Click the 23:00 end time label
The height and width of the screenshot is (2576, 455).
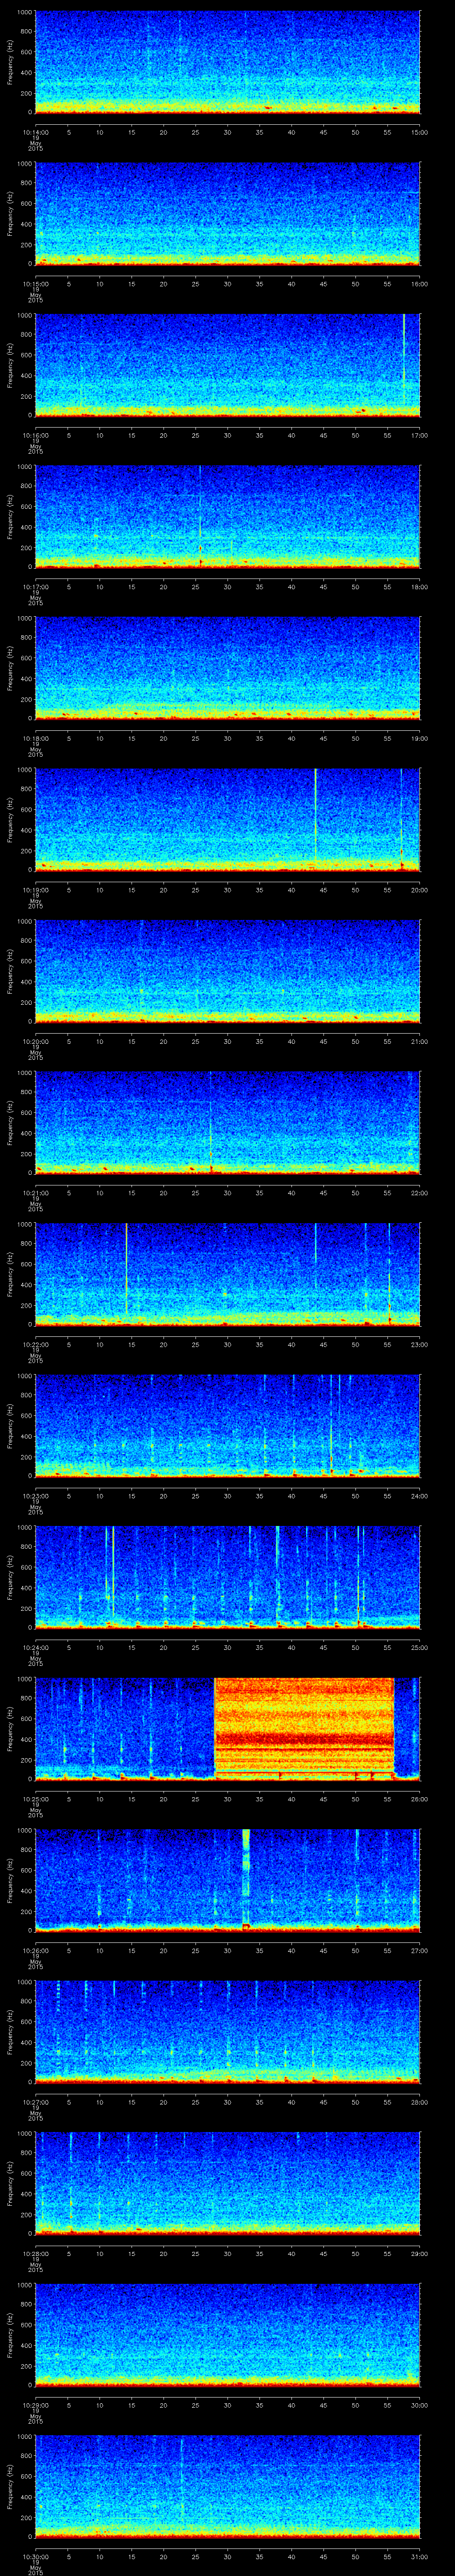[420, 1344]
